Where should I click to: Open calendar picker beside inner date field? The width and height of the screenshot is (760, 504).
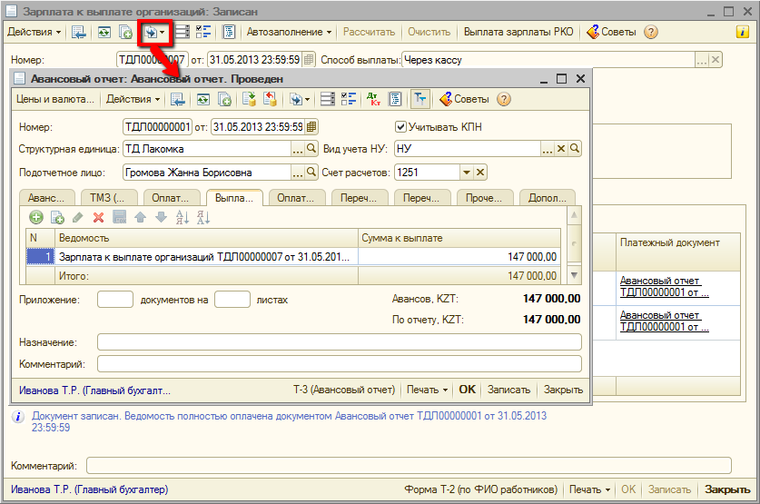pos(311,127)
